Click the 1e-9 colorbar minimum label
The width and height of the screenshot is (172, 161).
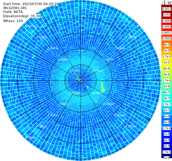(x=167, y=158)
